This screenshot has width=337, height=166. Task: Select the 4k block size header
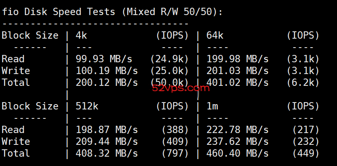[81, 35]
